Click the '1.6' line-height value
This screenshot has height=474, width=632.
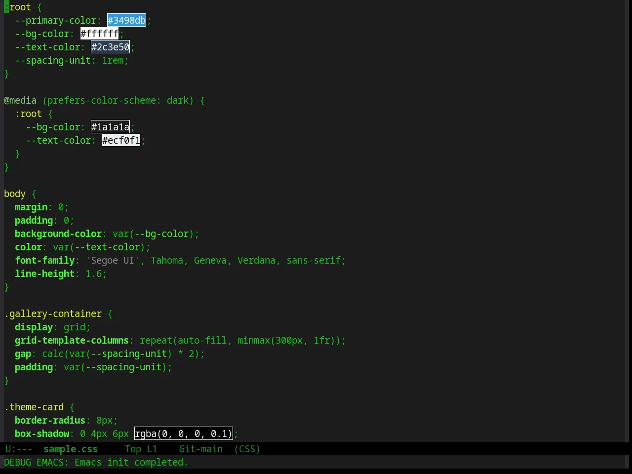tap(94, 274)
